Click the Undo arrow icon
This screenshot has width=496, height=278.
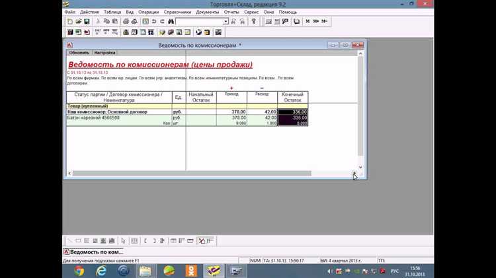point(153,22)
